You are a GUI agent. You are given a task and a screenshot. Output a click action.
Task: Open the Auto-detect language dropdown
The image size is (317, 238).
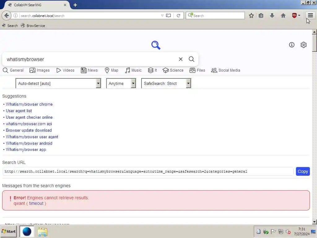[x=58, y=83]
